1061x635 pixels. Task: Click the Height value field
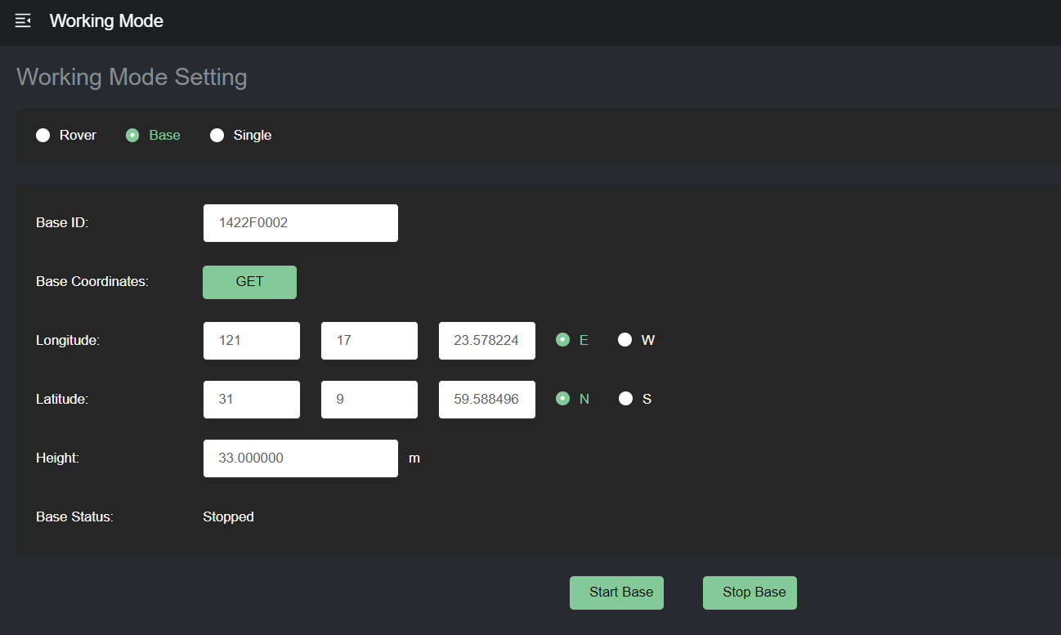pyautogui.click(x=300, y=458)
